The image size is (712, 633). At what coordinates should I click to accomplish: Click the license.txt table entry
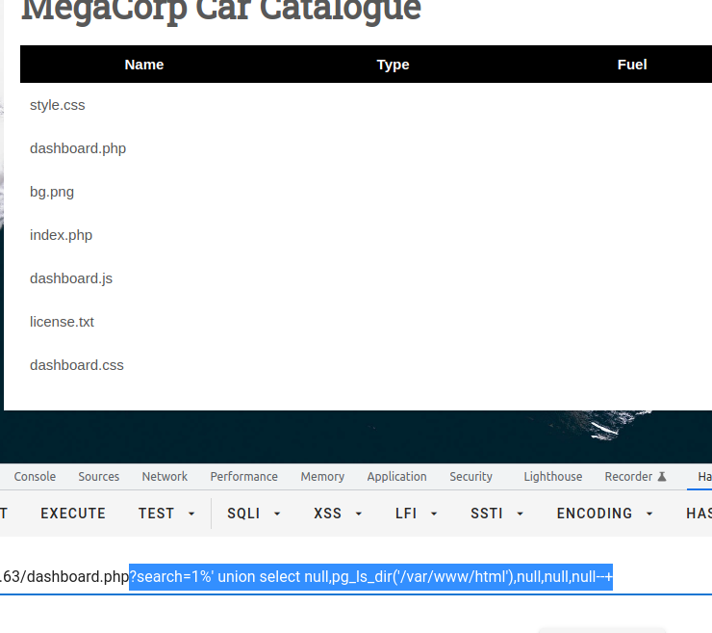(62, 322)
